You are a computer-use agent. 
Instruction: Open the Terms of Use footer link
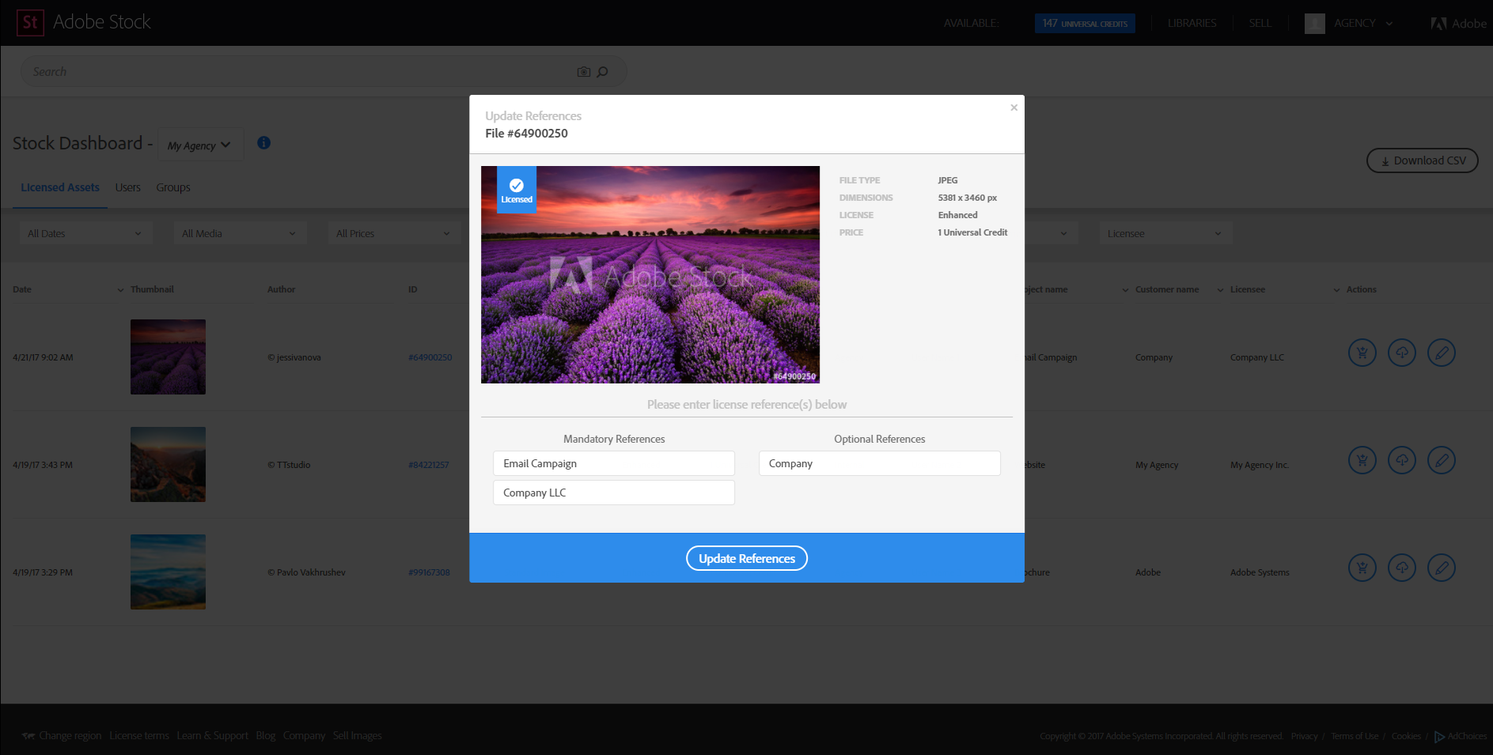point(1355,737)
